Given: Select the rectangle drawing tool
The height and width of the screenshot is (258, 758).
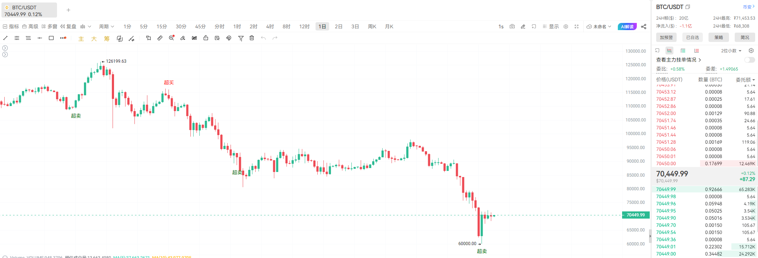Looking at the screenshot, I should tap(51, 38).
